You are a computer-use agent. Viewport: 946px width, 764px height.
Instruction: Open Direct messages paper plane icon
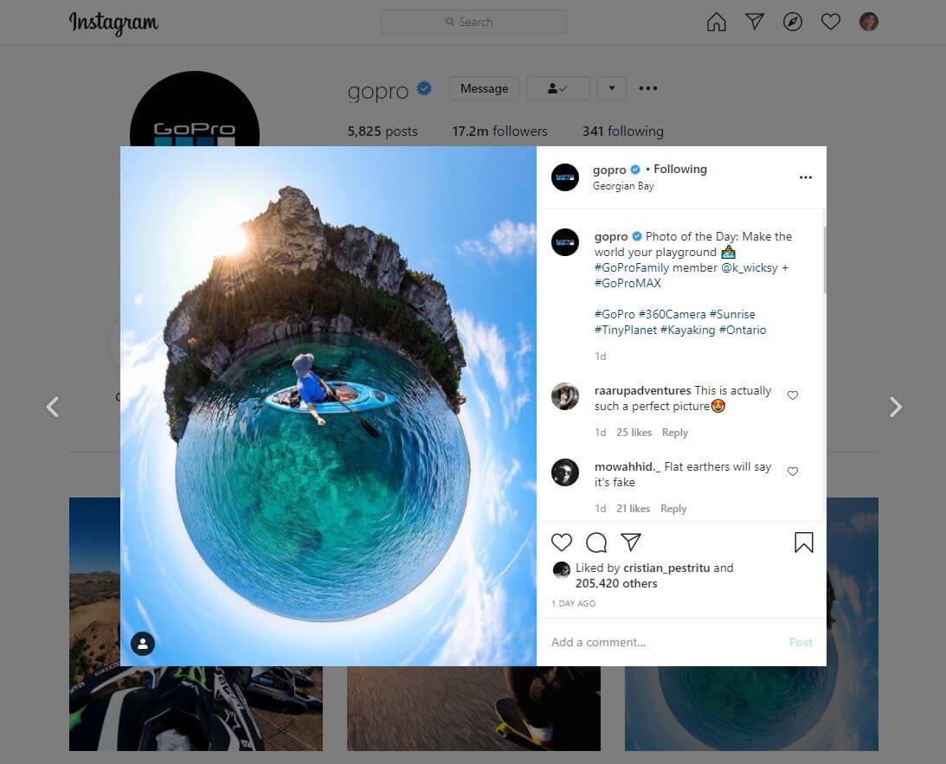pyautogui.click(x=754, y=22)
